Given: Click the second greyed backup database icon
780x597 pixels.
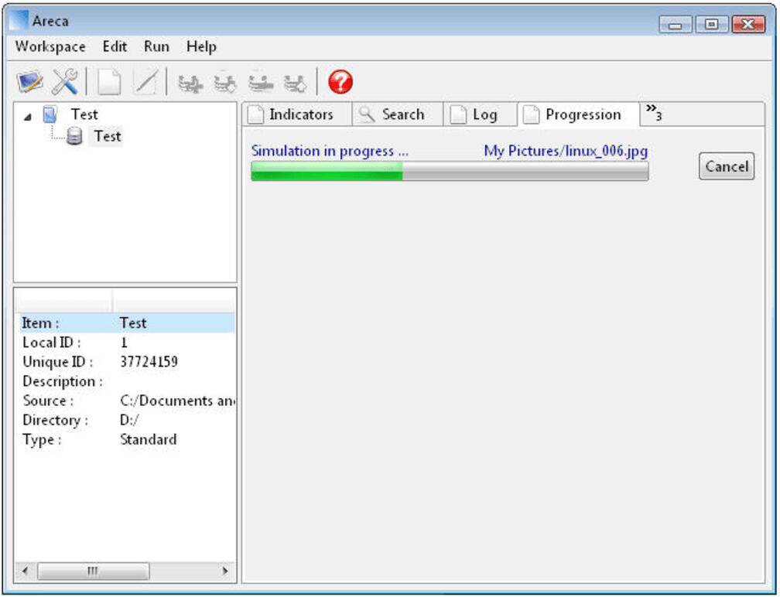Looking at the screenshot, I should click(x=225, y=83).
